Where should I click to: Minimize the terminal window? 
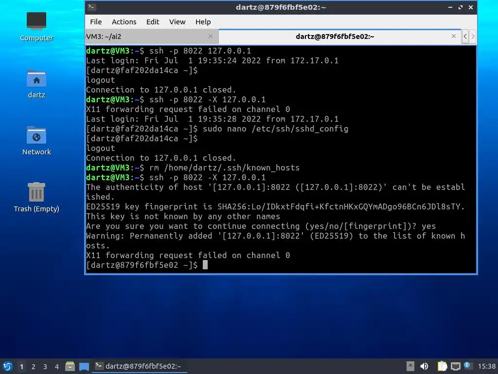[450, 7]
